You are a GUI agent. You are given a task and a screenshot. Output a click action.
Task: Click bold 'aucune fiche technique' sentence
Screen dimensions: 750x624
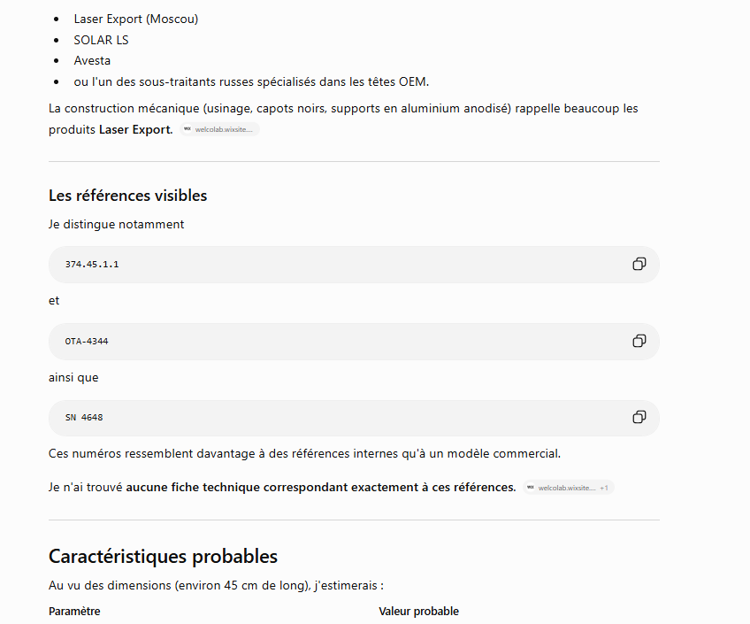[321, 487]
